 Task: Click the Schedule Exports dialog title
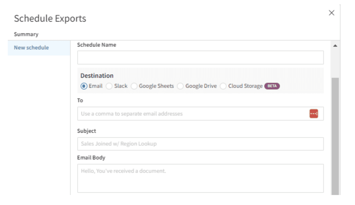tap(50, 18)
